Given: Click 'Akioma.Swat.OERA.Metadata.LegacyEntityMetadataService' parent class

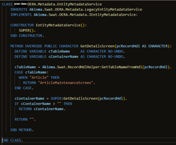Looking at the screenshot, I should click(86, 10).
